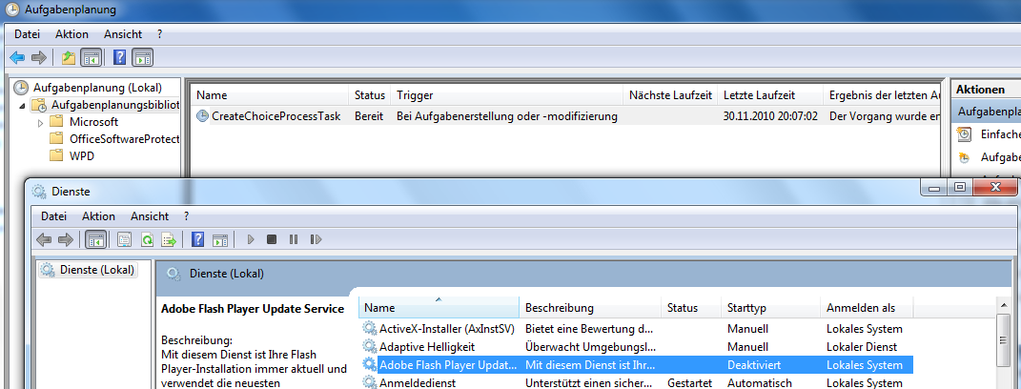The image size is (1021, 389).
Task: Click the 'Bereit' status cell
Action: pos(369,116)
